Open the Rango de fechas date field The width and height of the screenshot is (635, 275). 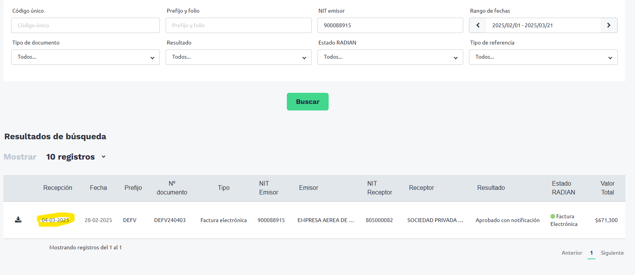(543, 25)
